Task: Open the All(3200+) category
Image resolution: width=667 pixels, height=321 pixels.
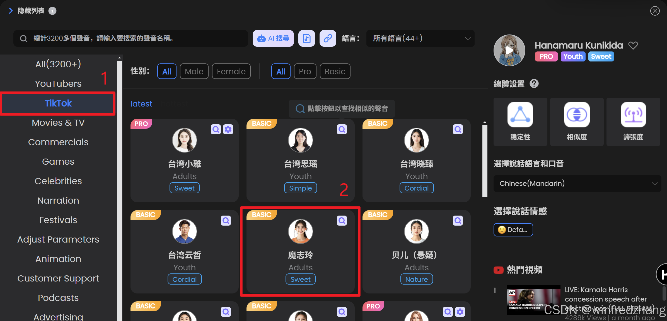Action: [x=58, y=64]
